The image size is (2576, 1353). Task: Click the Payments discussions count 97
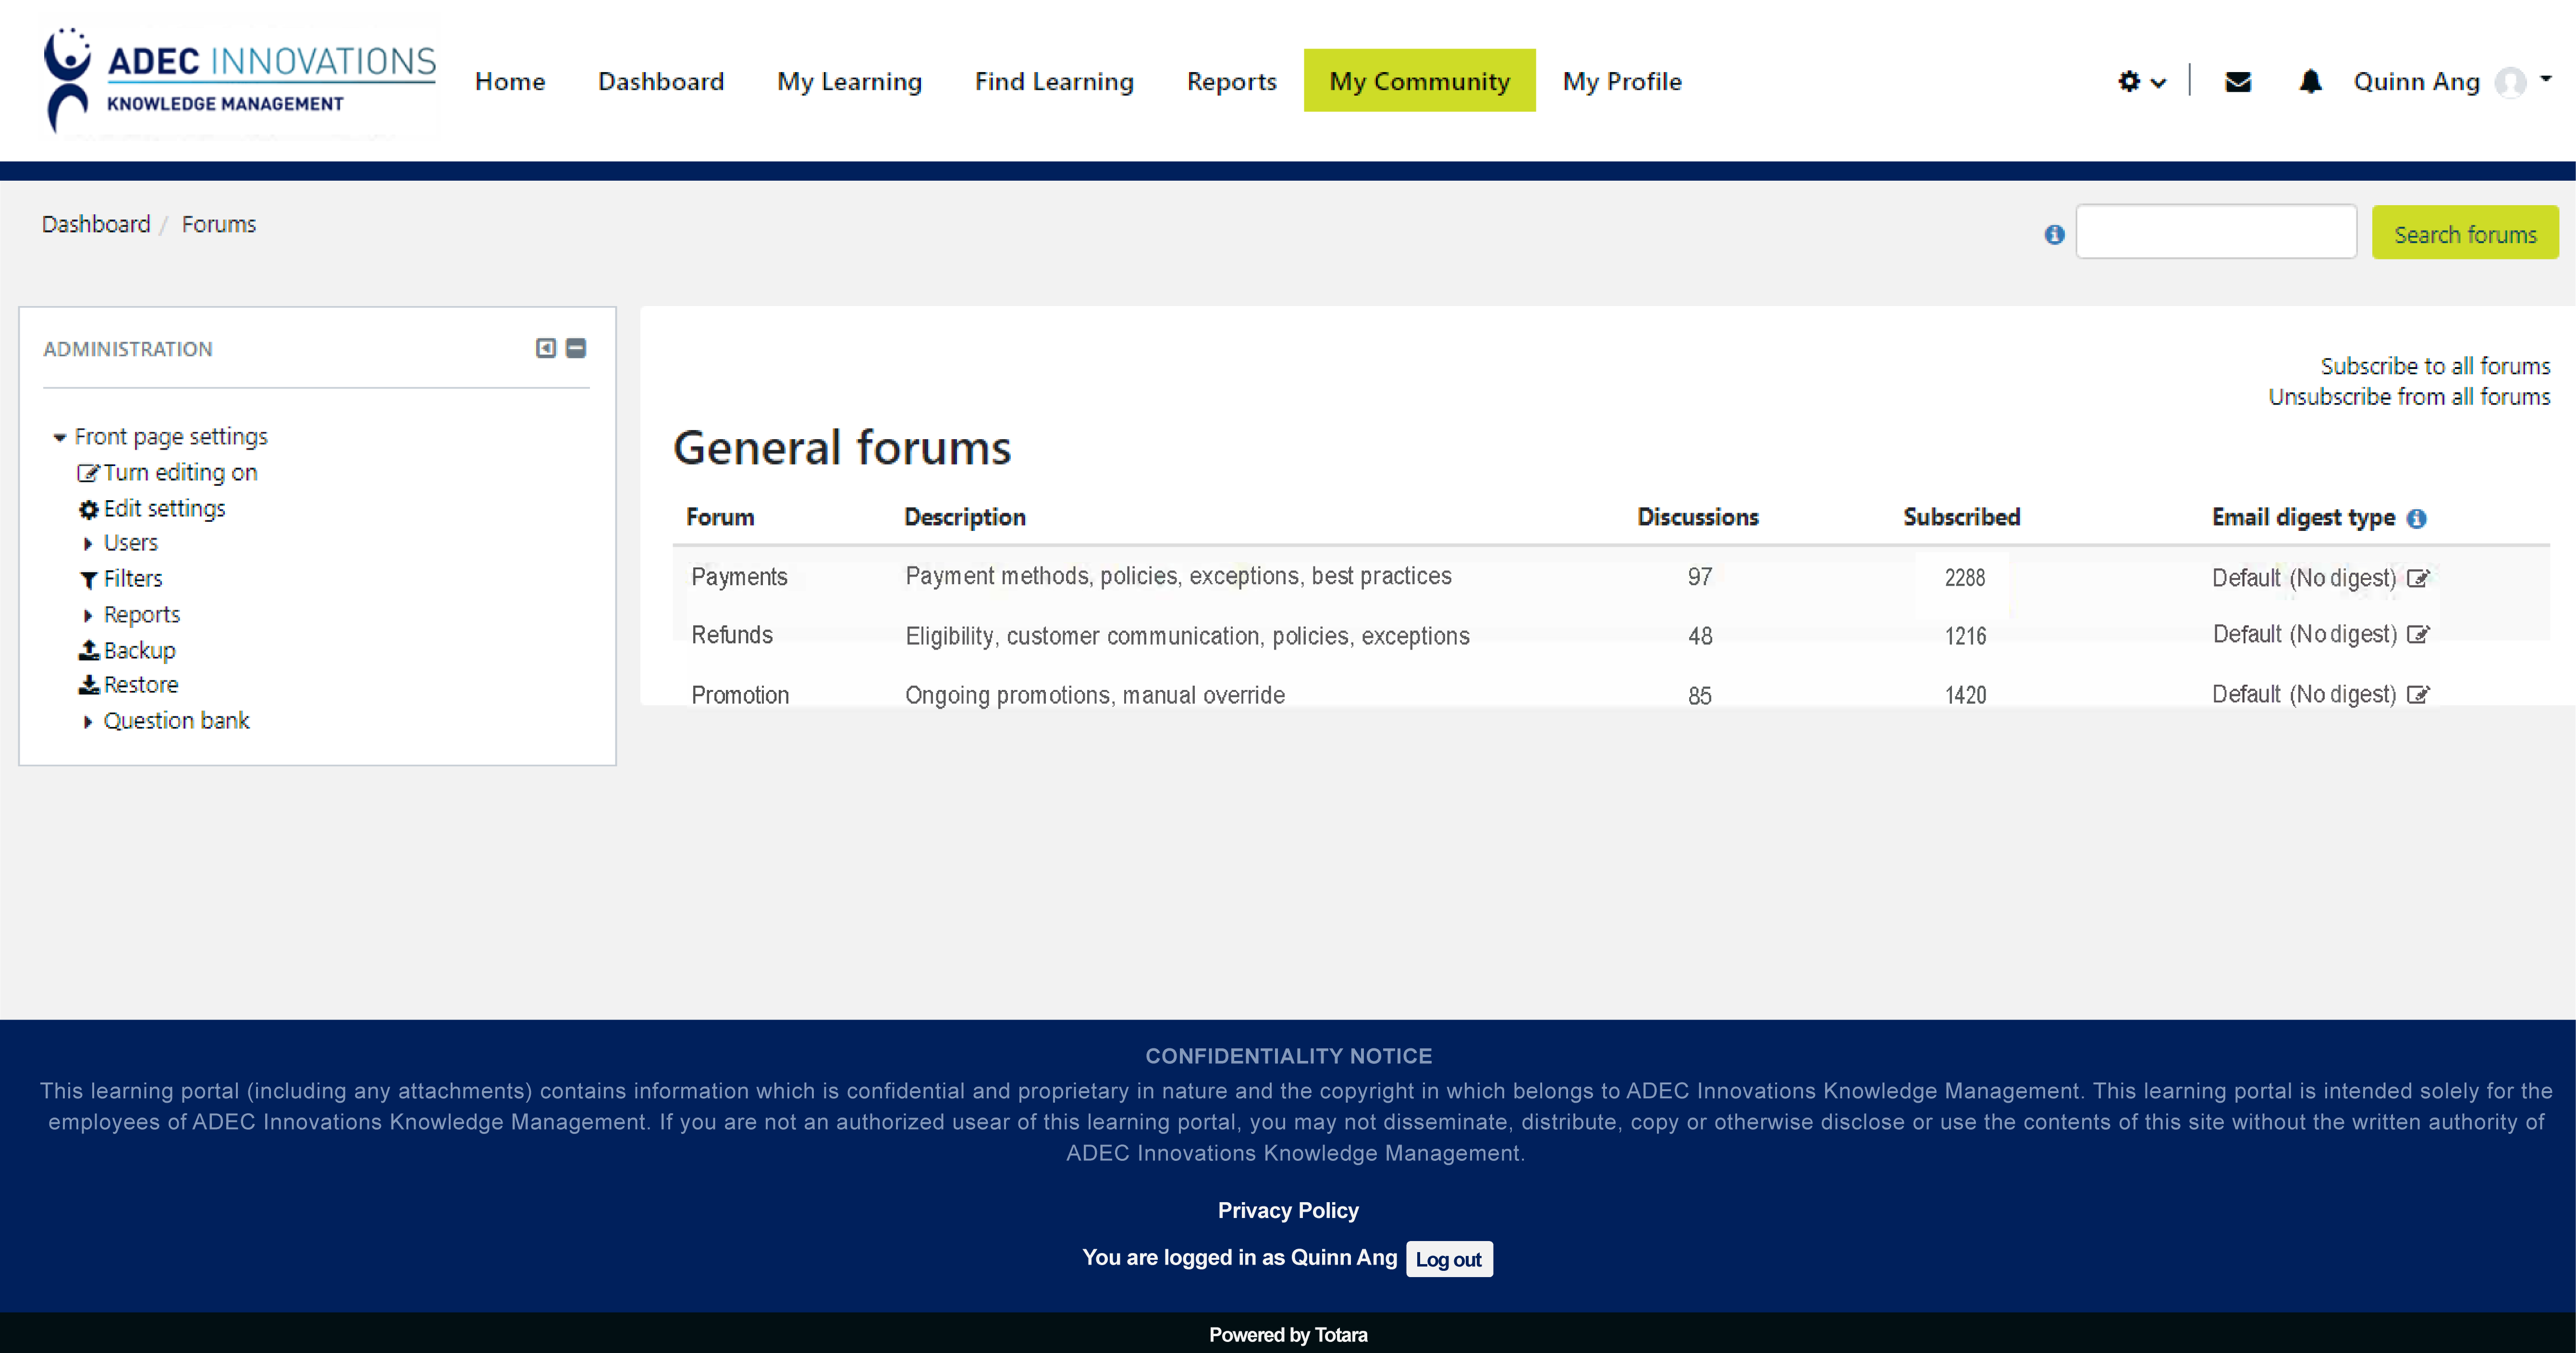[x=1700, y=577]
